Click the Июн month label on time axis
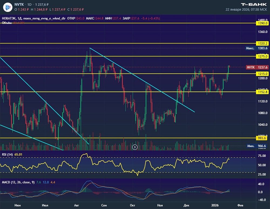The image size is (270, 209). (18, 205)
